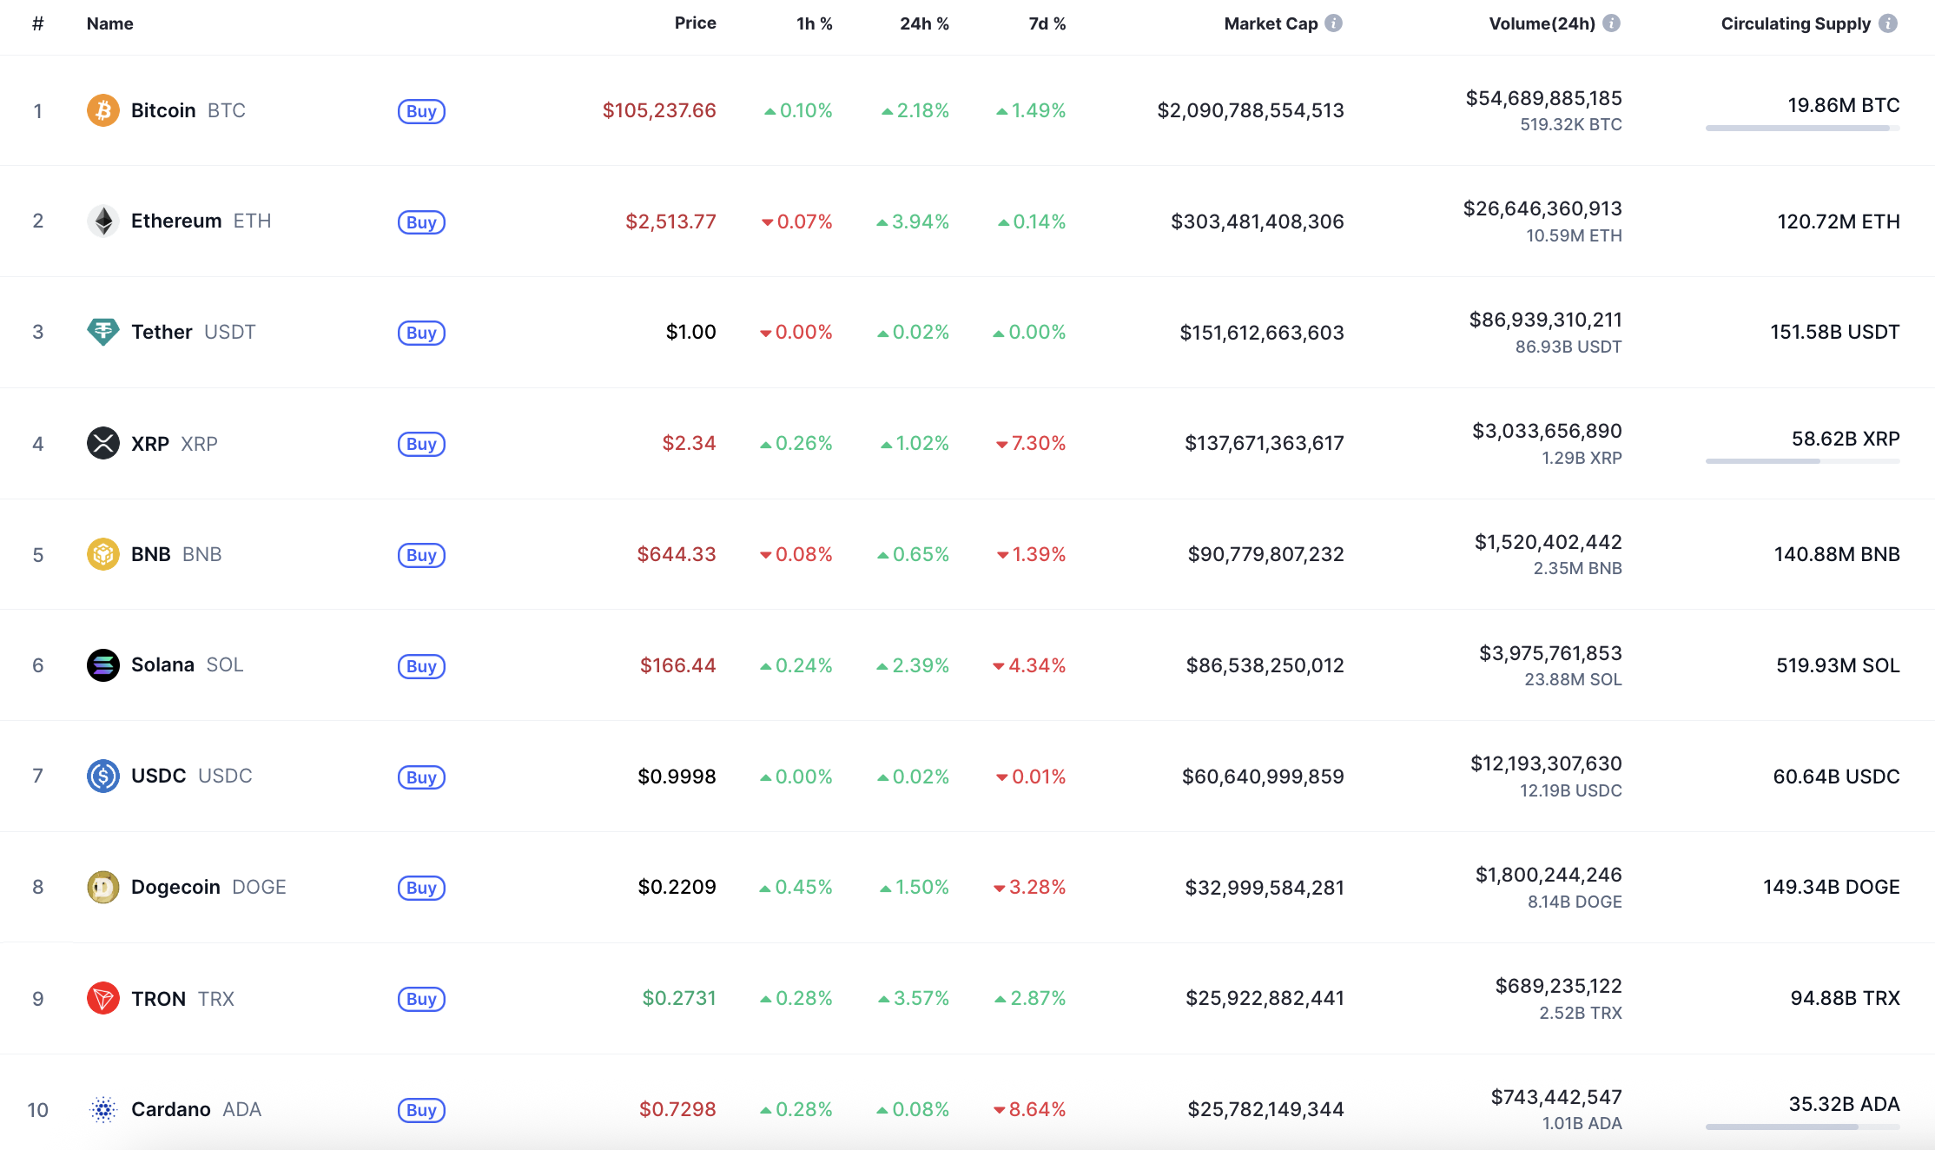Screen dimensions: 1935x1150
Task: Click the Market Cap info icon
Action: coord(1334,23)
